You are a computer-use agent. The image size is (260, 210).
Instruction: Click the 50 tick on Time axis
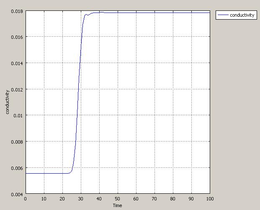pyautogui.click(x=118, y=199)
